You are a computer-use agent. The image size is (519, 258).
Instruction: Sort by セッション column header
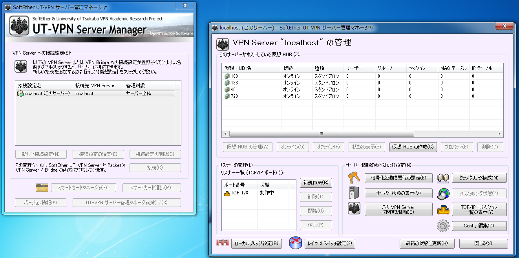point(422,68)
